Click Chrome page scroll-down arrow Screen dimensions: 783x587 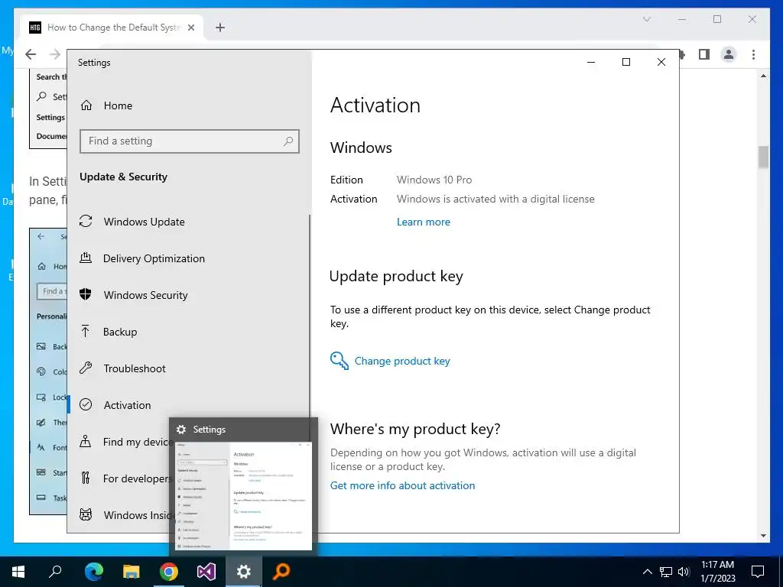click(x=764, y=536)
